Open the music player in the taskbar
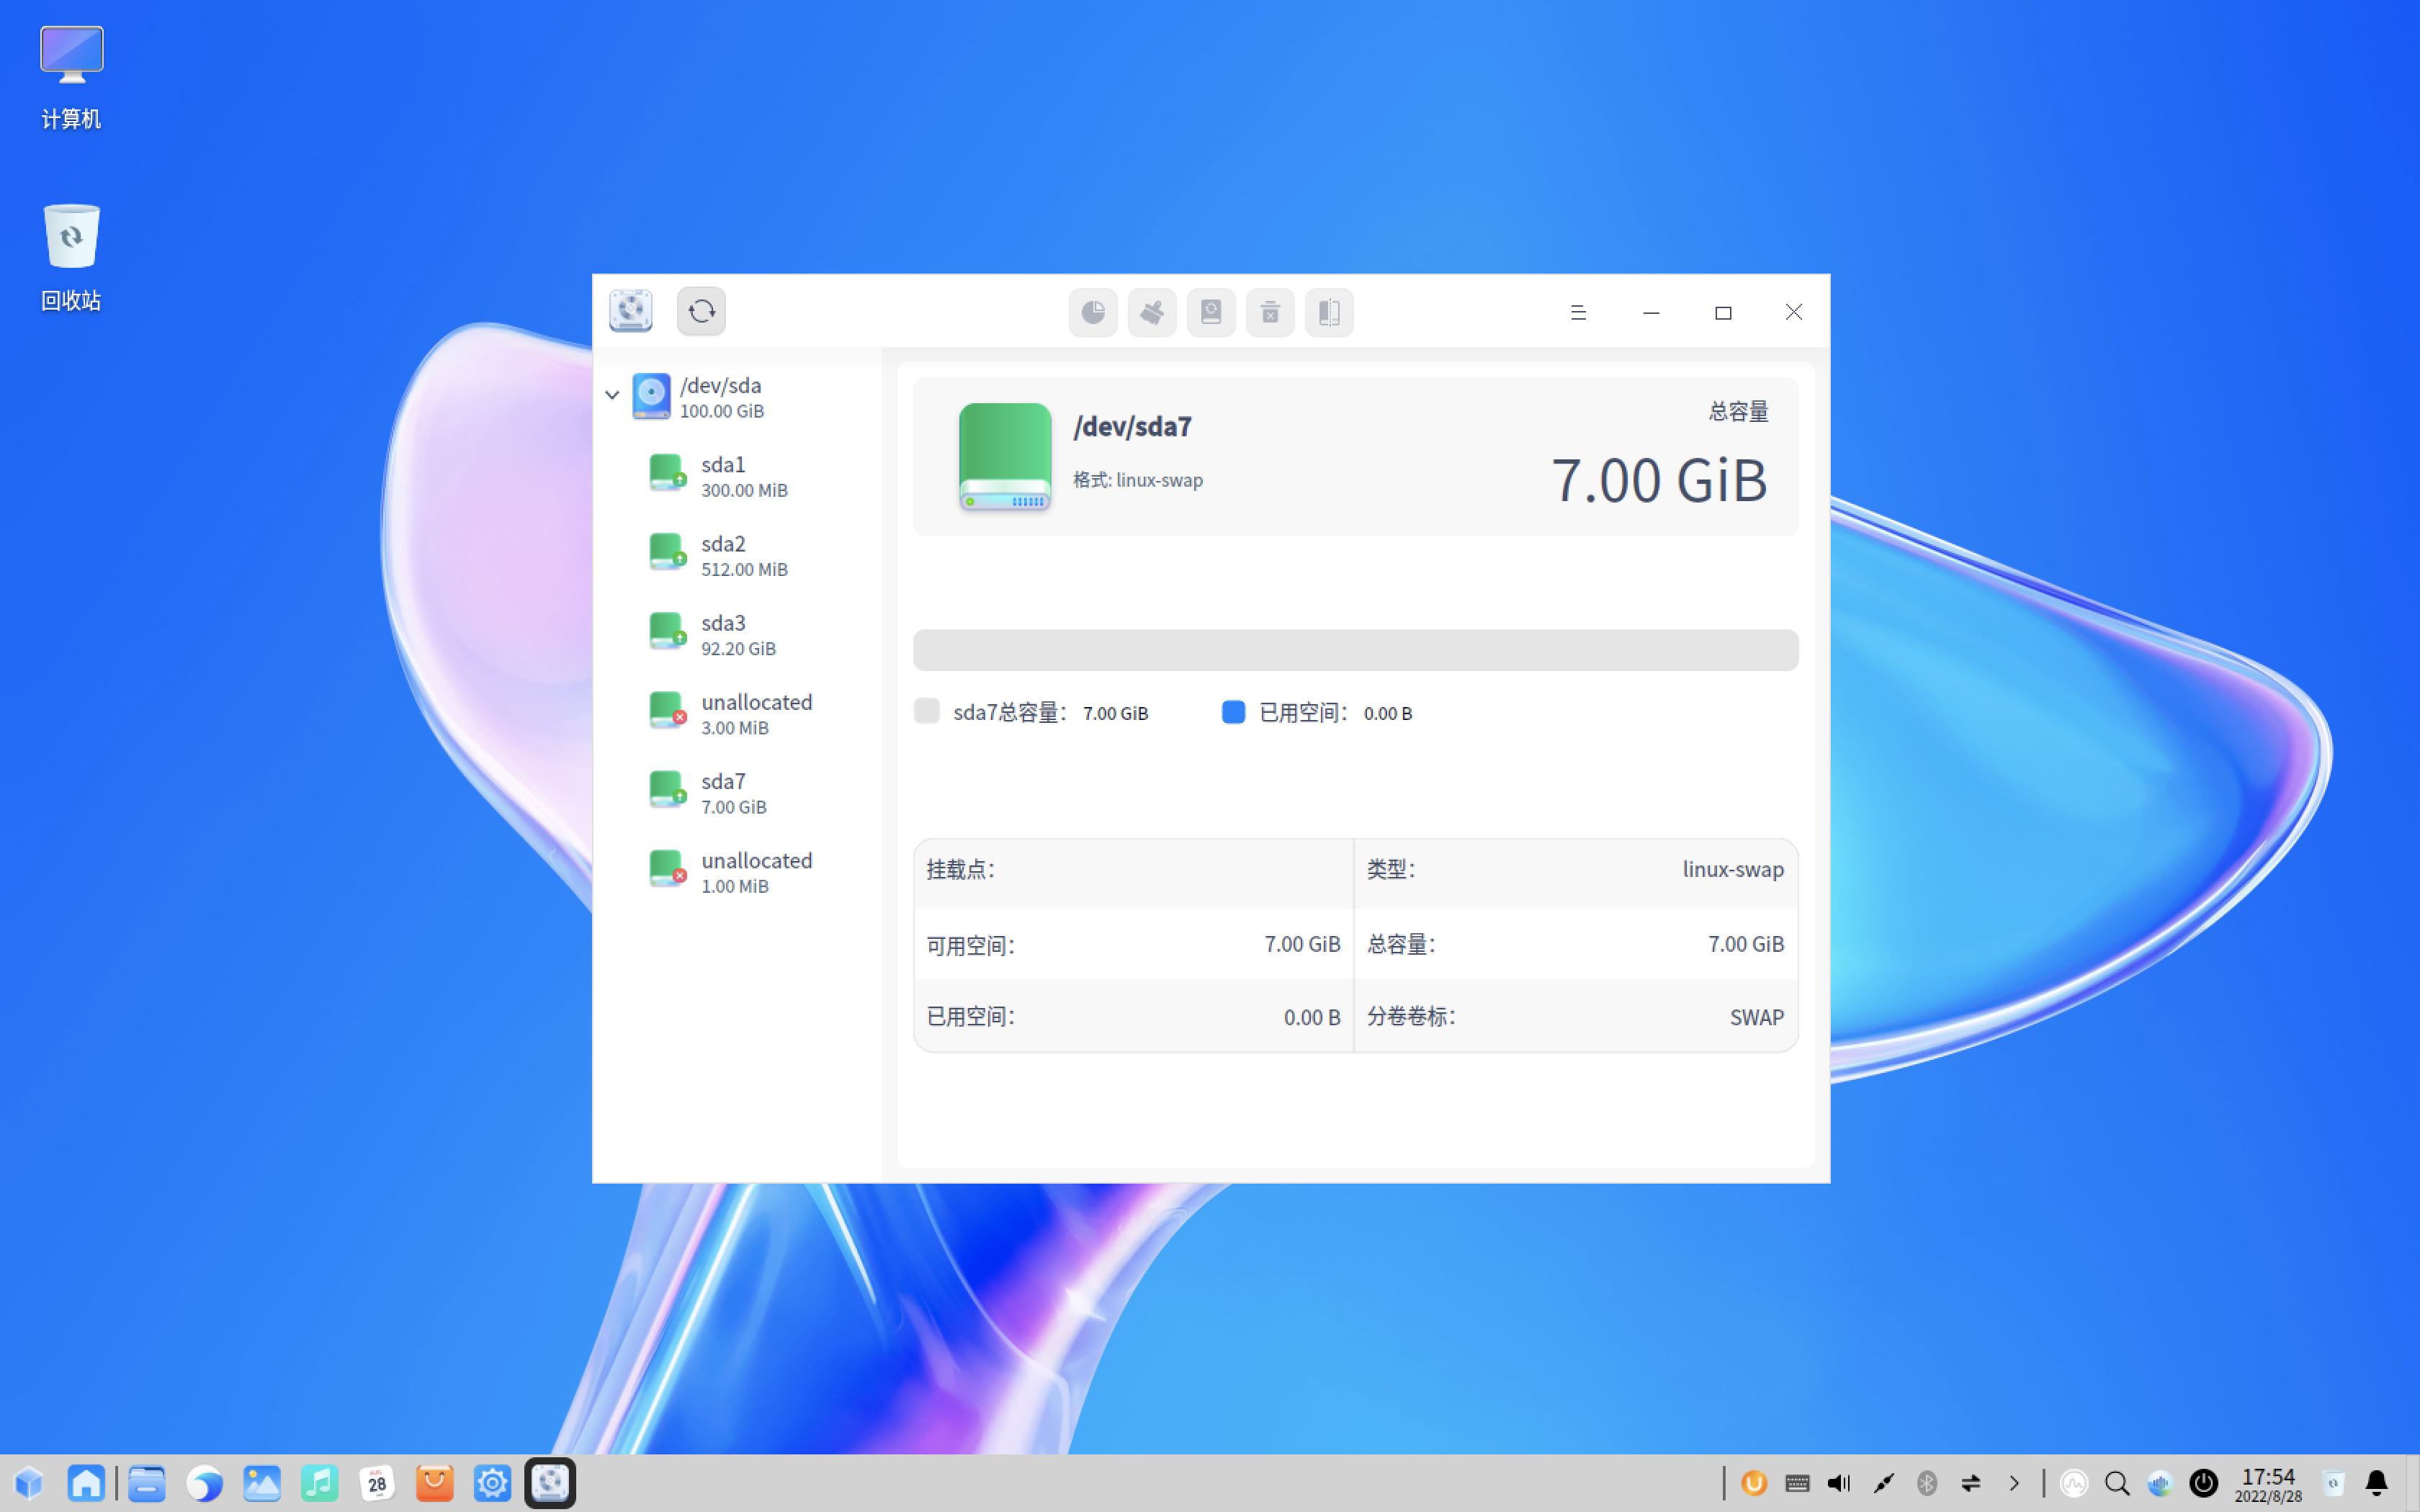2420x1512 pixels. tap(320, 1483)
